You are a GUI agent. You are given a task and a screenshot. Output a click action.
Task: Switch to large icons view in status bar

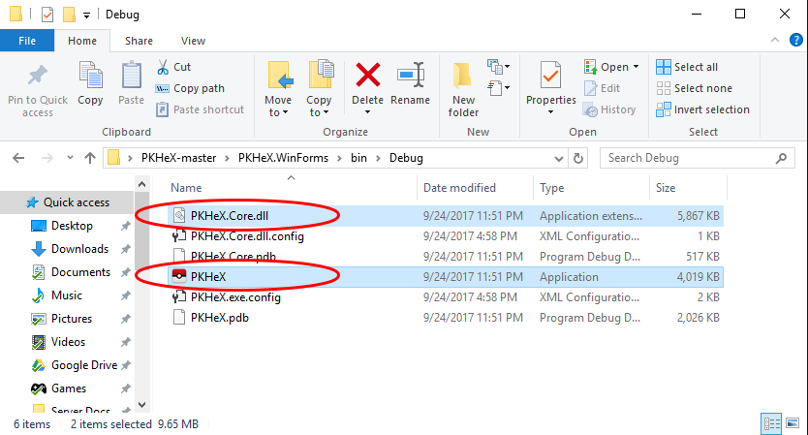(792, 423)
